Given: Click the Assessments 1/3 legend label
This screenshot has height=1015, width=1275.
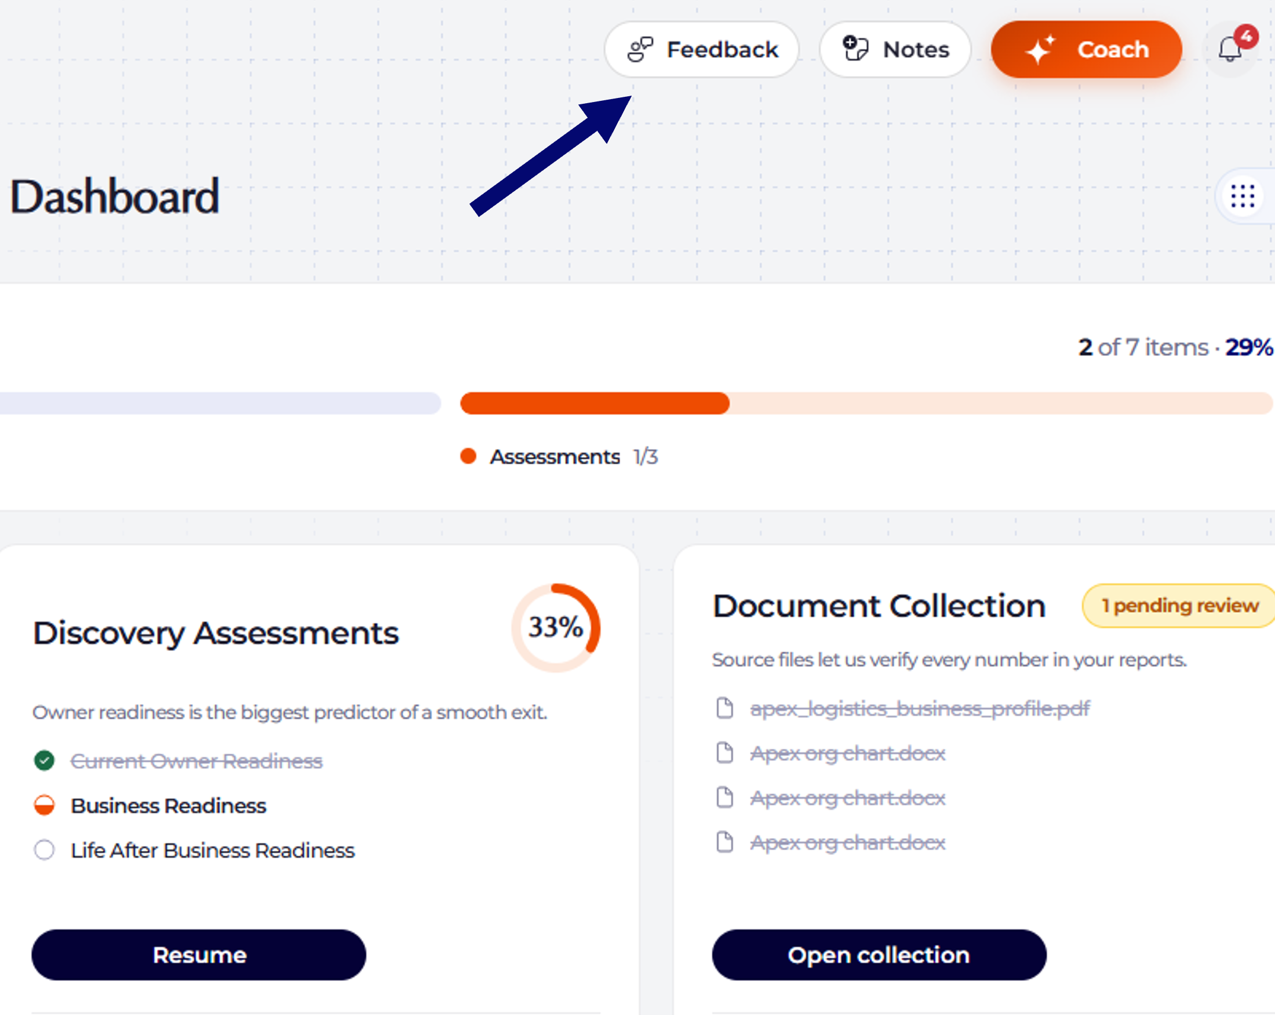Looking at the screenshot, I should (559, 457).
